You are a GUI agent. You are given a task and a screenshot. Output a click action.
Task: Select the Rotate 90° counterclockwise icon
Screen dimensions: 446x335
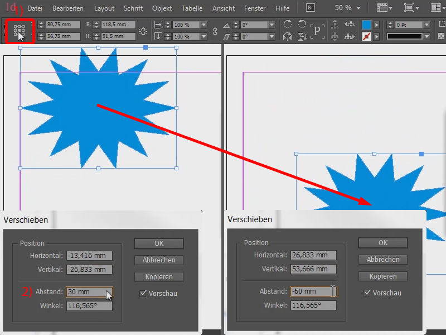[x=303, y=23]
